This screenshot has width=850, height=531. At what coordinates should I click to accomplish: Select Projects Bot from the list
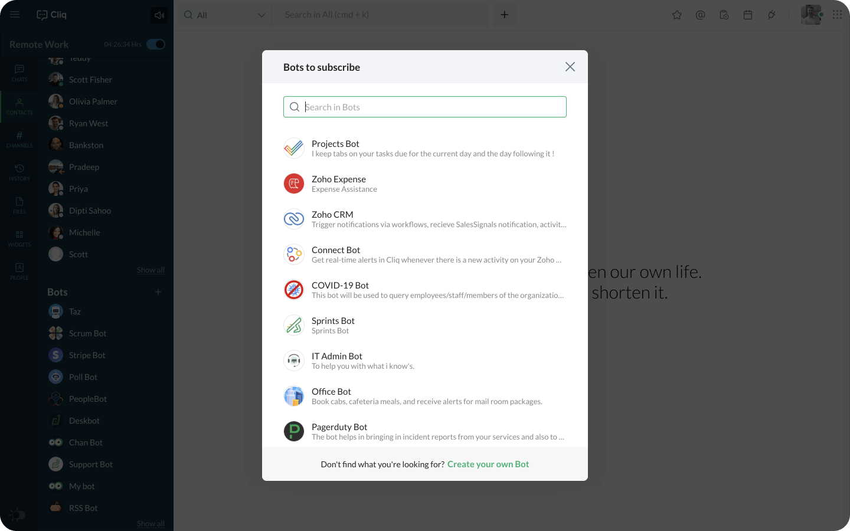(335, 144)
